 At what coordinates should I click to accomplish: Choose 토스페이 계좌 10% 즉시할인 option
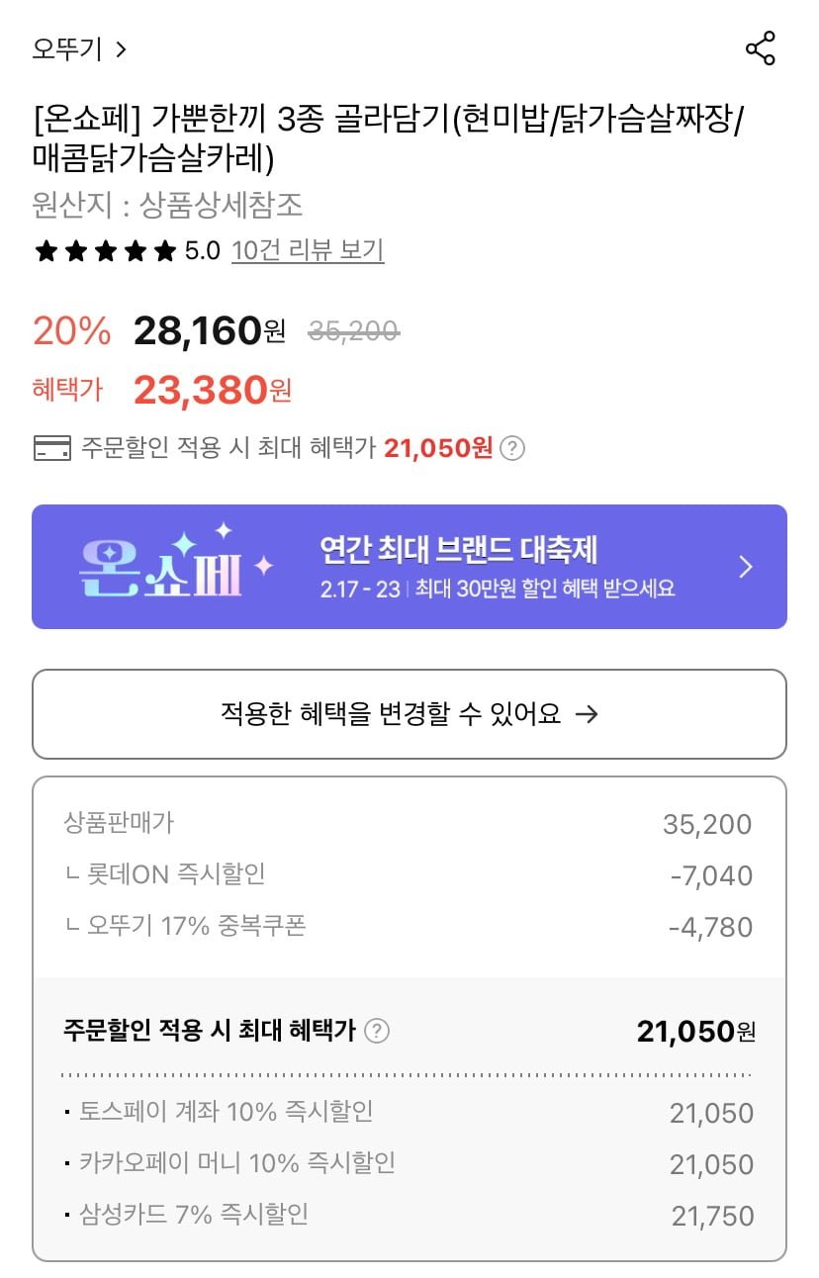point(226,1112)
